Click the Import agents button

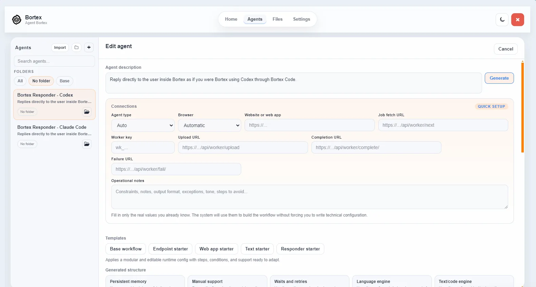pyautogui.click(x=60, y=47)
